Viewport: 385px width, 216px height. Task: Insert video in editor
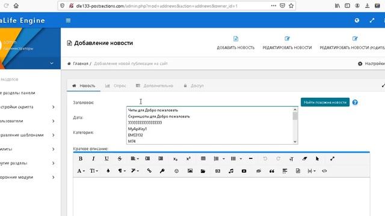[x=218, y=171]
